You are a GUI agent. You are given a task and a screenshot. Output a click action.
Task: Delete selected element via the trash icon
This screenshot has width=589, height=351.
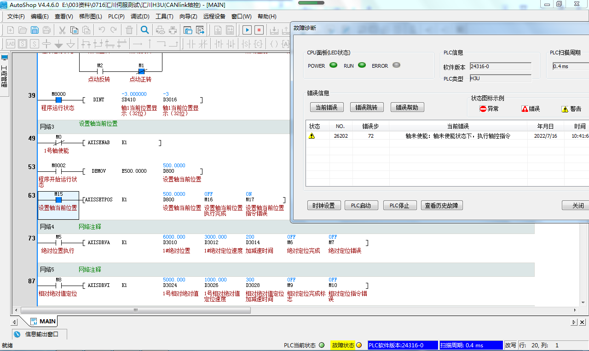click(x=128, y=30)
